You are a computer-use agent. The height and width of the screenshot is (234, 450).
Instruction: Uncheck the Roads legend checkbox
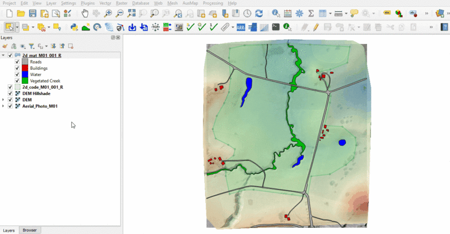click(17, 62)
